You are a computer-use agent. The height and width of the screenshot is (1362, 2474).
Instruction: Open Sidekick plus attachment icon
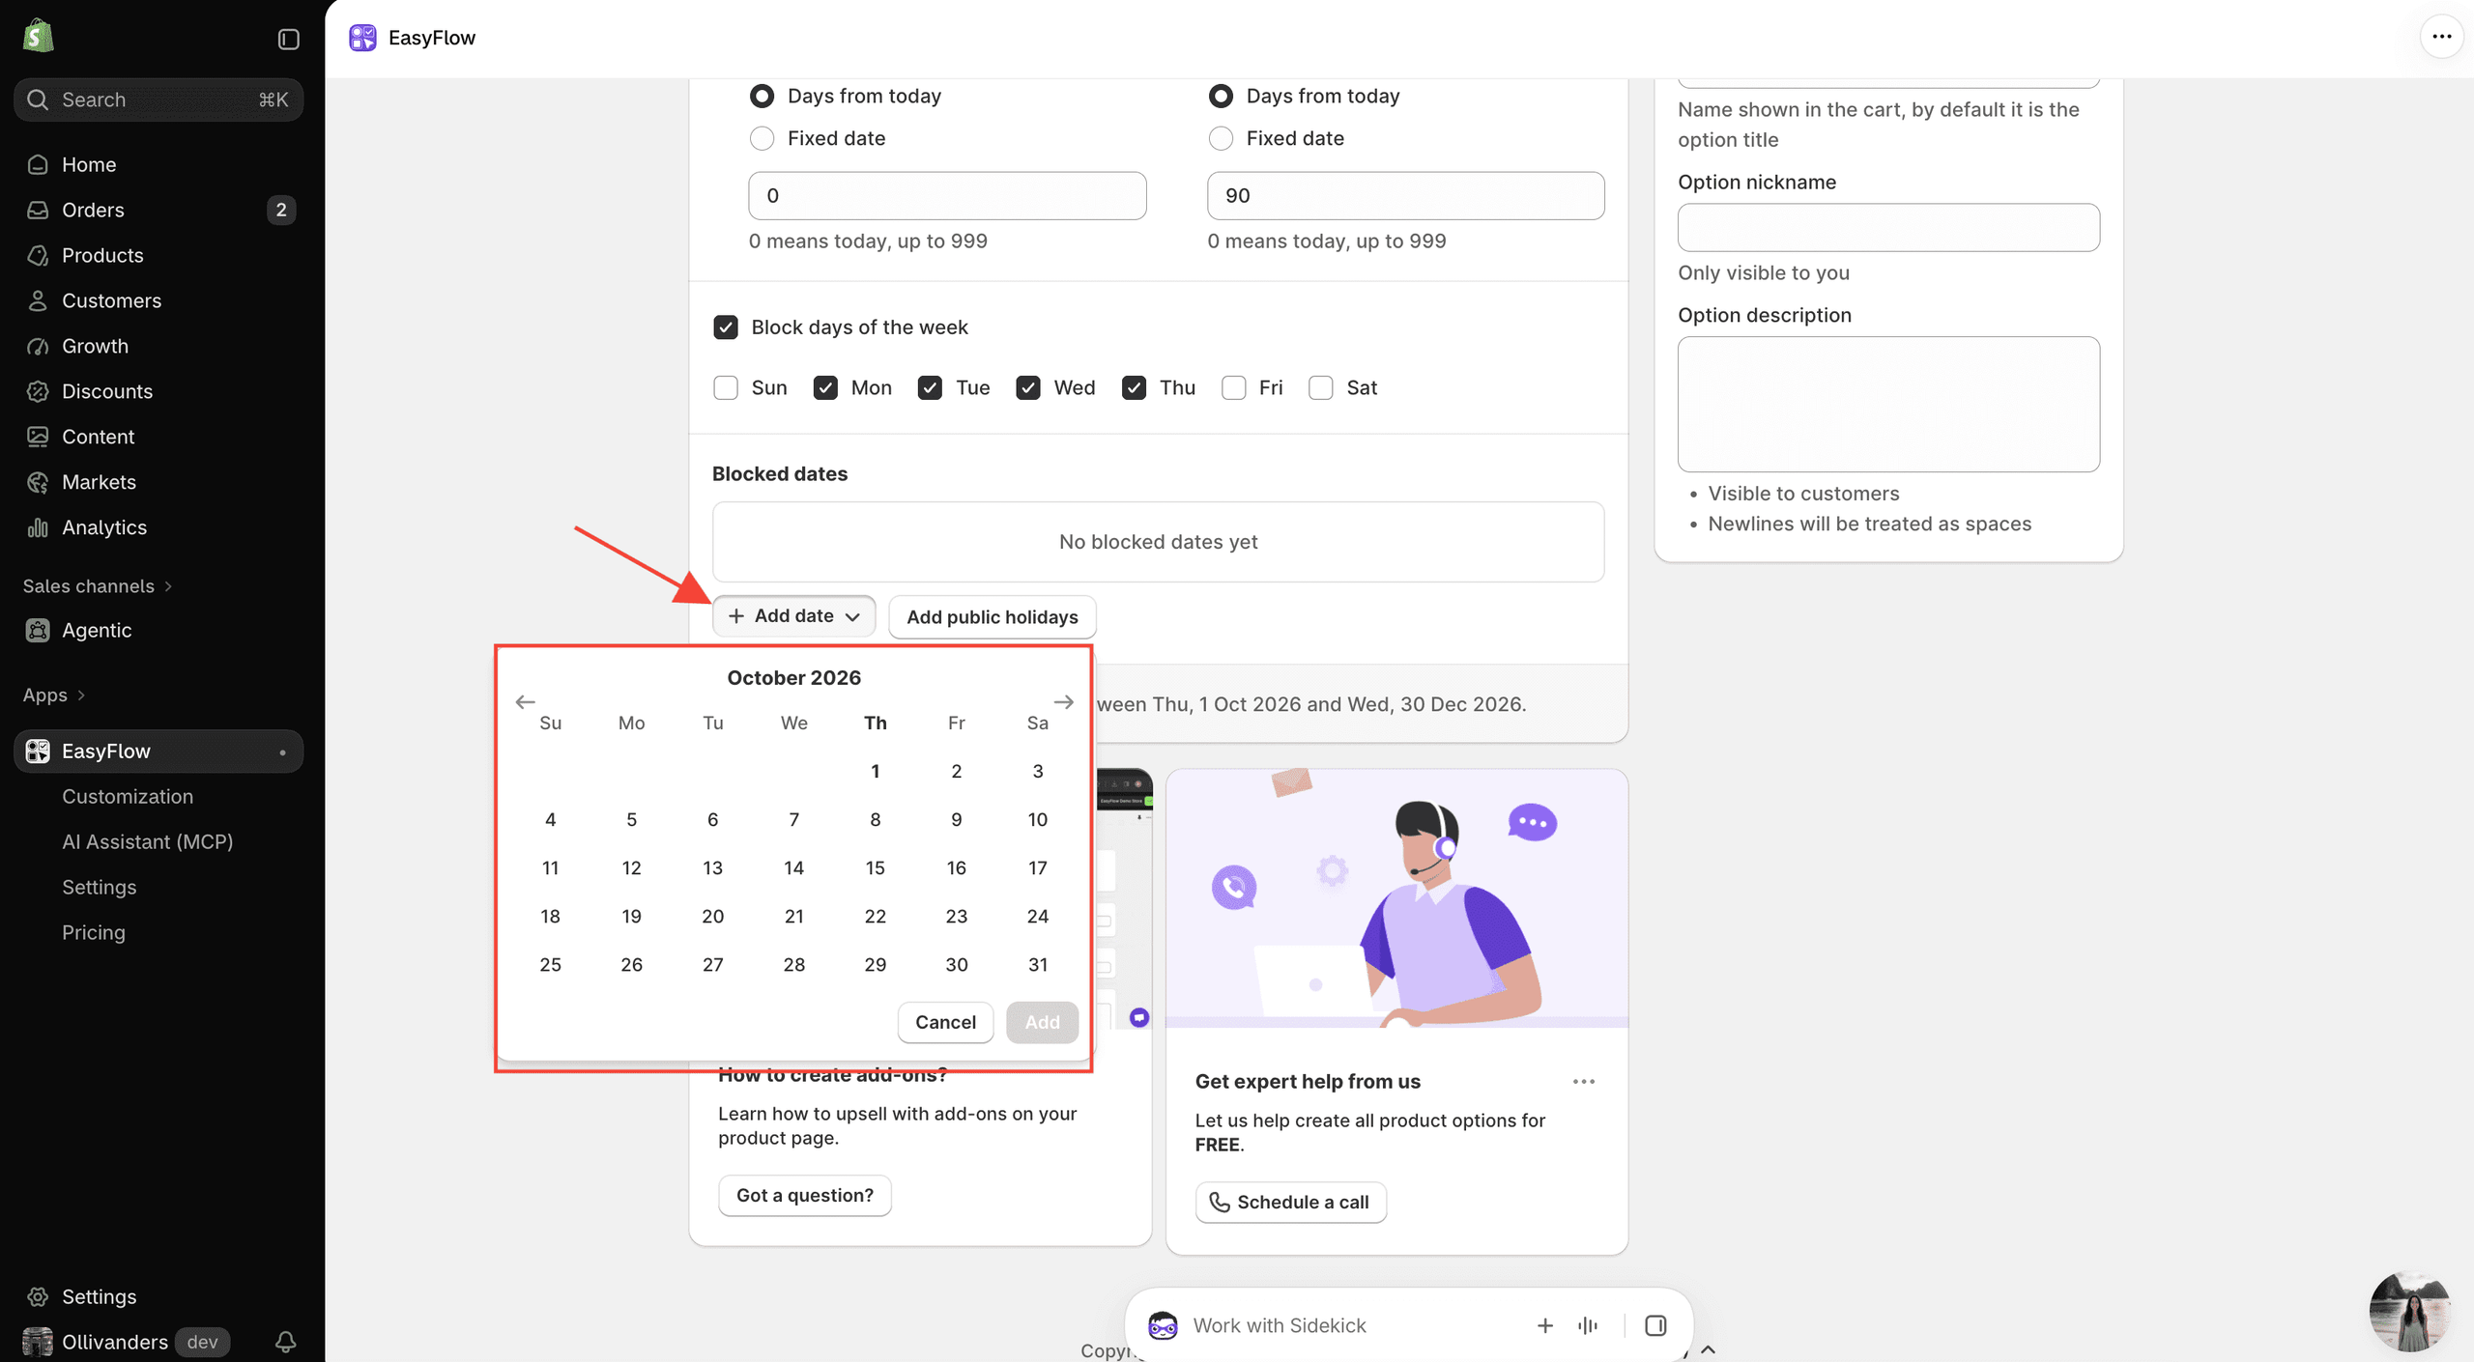1544,1325
